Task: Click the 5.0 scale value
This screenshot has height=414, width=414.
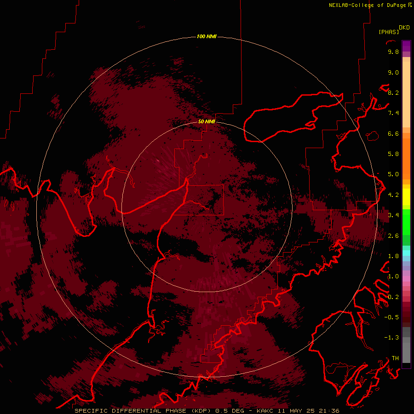Action: [393, 174]
